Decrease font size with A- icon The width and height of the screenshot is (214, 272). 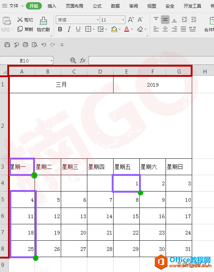140,20
